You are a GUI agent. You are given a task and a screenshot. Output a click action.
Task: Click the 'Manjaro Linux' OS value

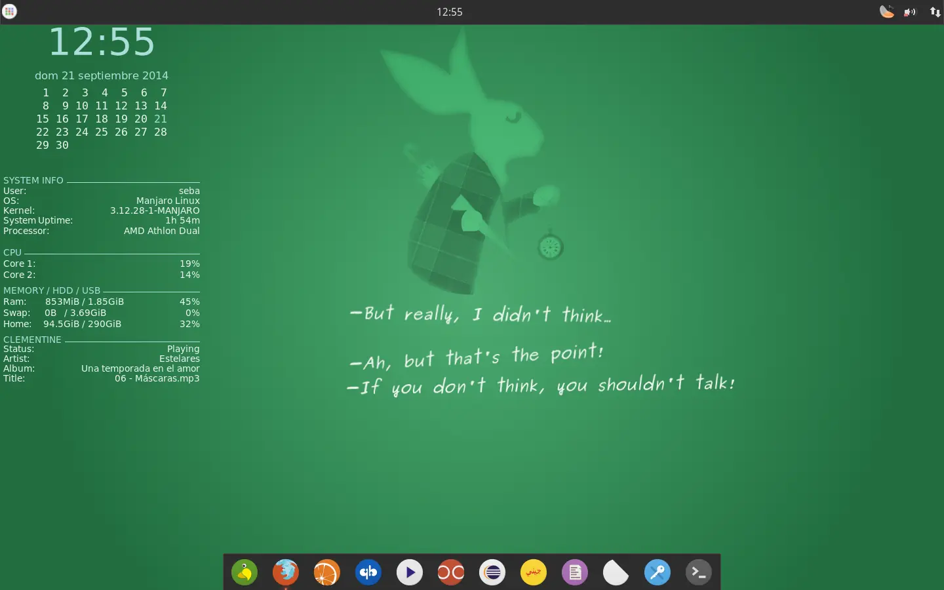(168, 201)
